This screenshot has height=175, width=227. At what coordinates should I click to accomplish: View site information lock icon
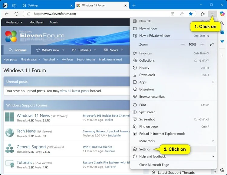click(x=29, y=14)
